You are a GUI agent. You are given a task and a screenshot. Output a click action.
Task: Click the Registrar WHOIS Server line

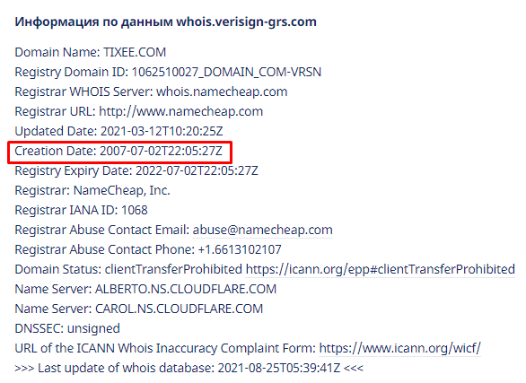point(151,91)
